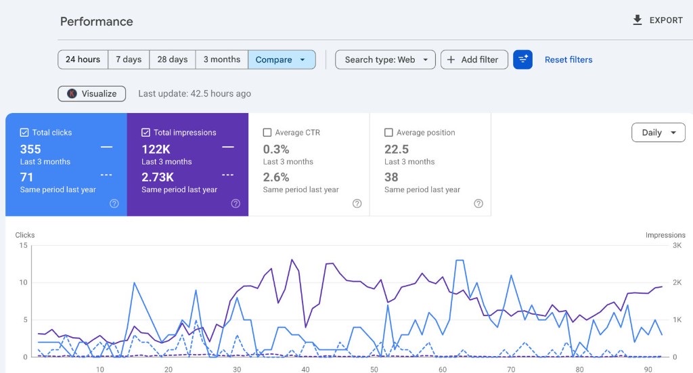Image resolution: width=693 pixels, height=373 pixels.
Task: Uncheck the Total clicks checkbox
Action: [24, 132]
